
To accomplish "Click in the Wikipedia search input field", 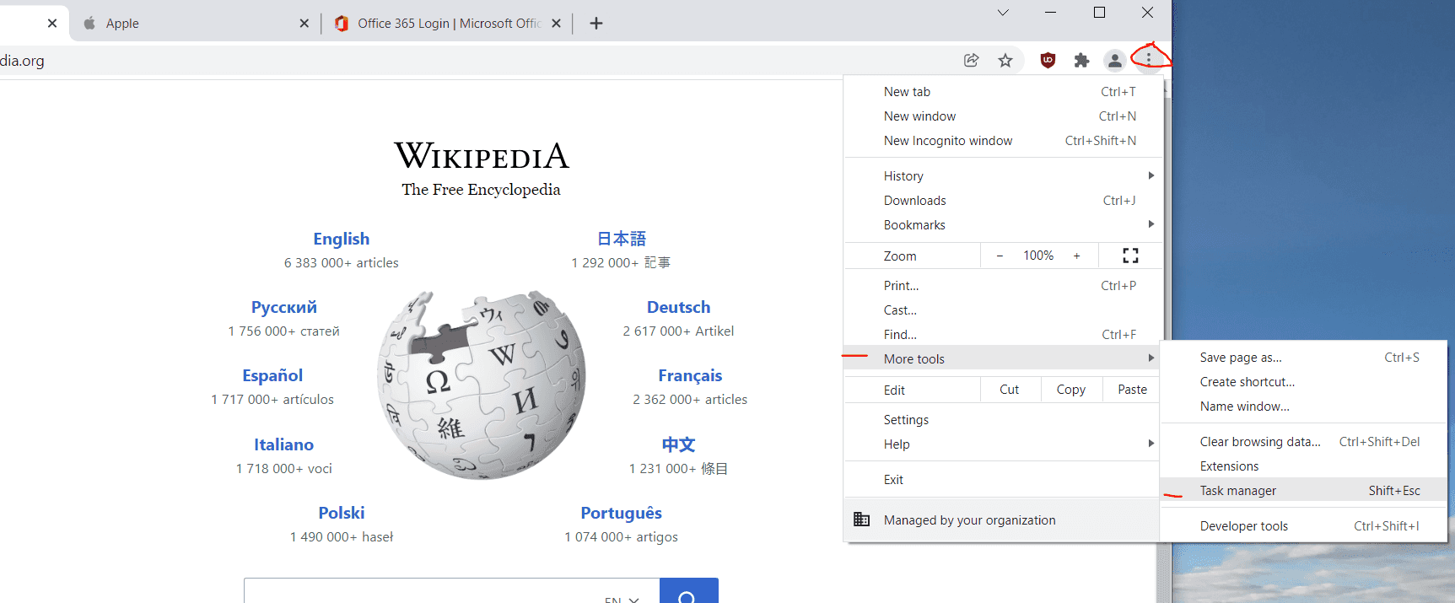I will click(x=422, y=592).
